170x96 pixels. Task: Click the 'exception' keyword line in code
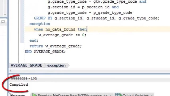(40, 24)
